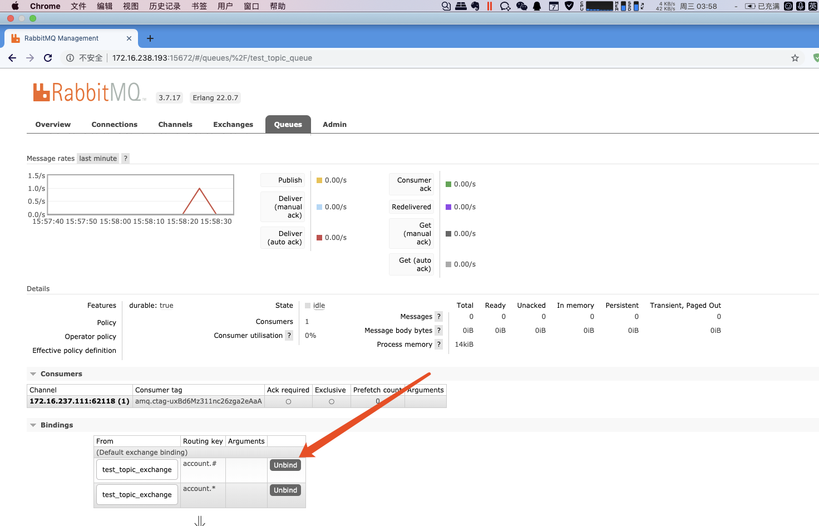Image resolution: width=819 pixels, height=526 pixels.
Task: Click the consumer tag amq.ctag-uxBd6Mz311nc26zga2eAaA
Action: click(199, 401)
